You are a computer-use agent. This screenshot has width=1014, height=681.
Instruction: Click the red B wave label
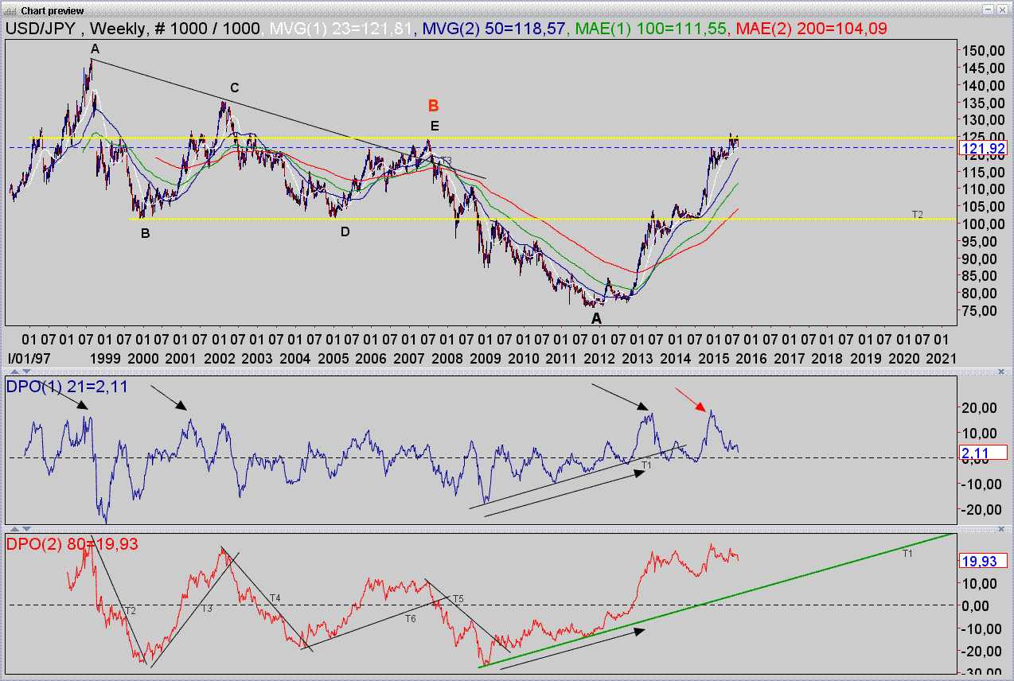[x=433, y=106]
